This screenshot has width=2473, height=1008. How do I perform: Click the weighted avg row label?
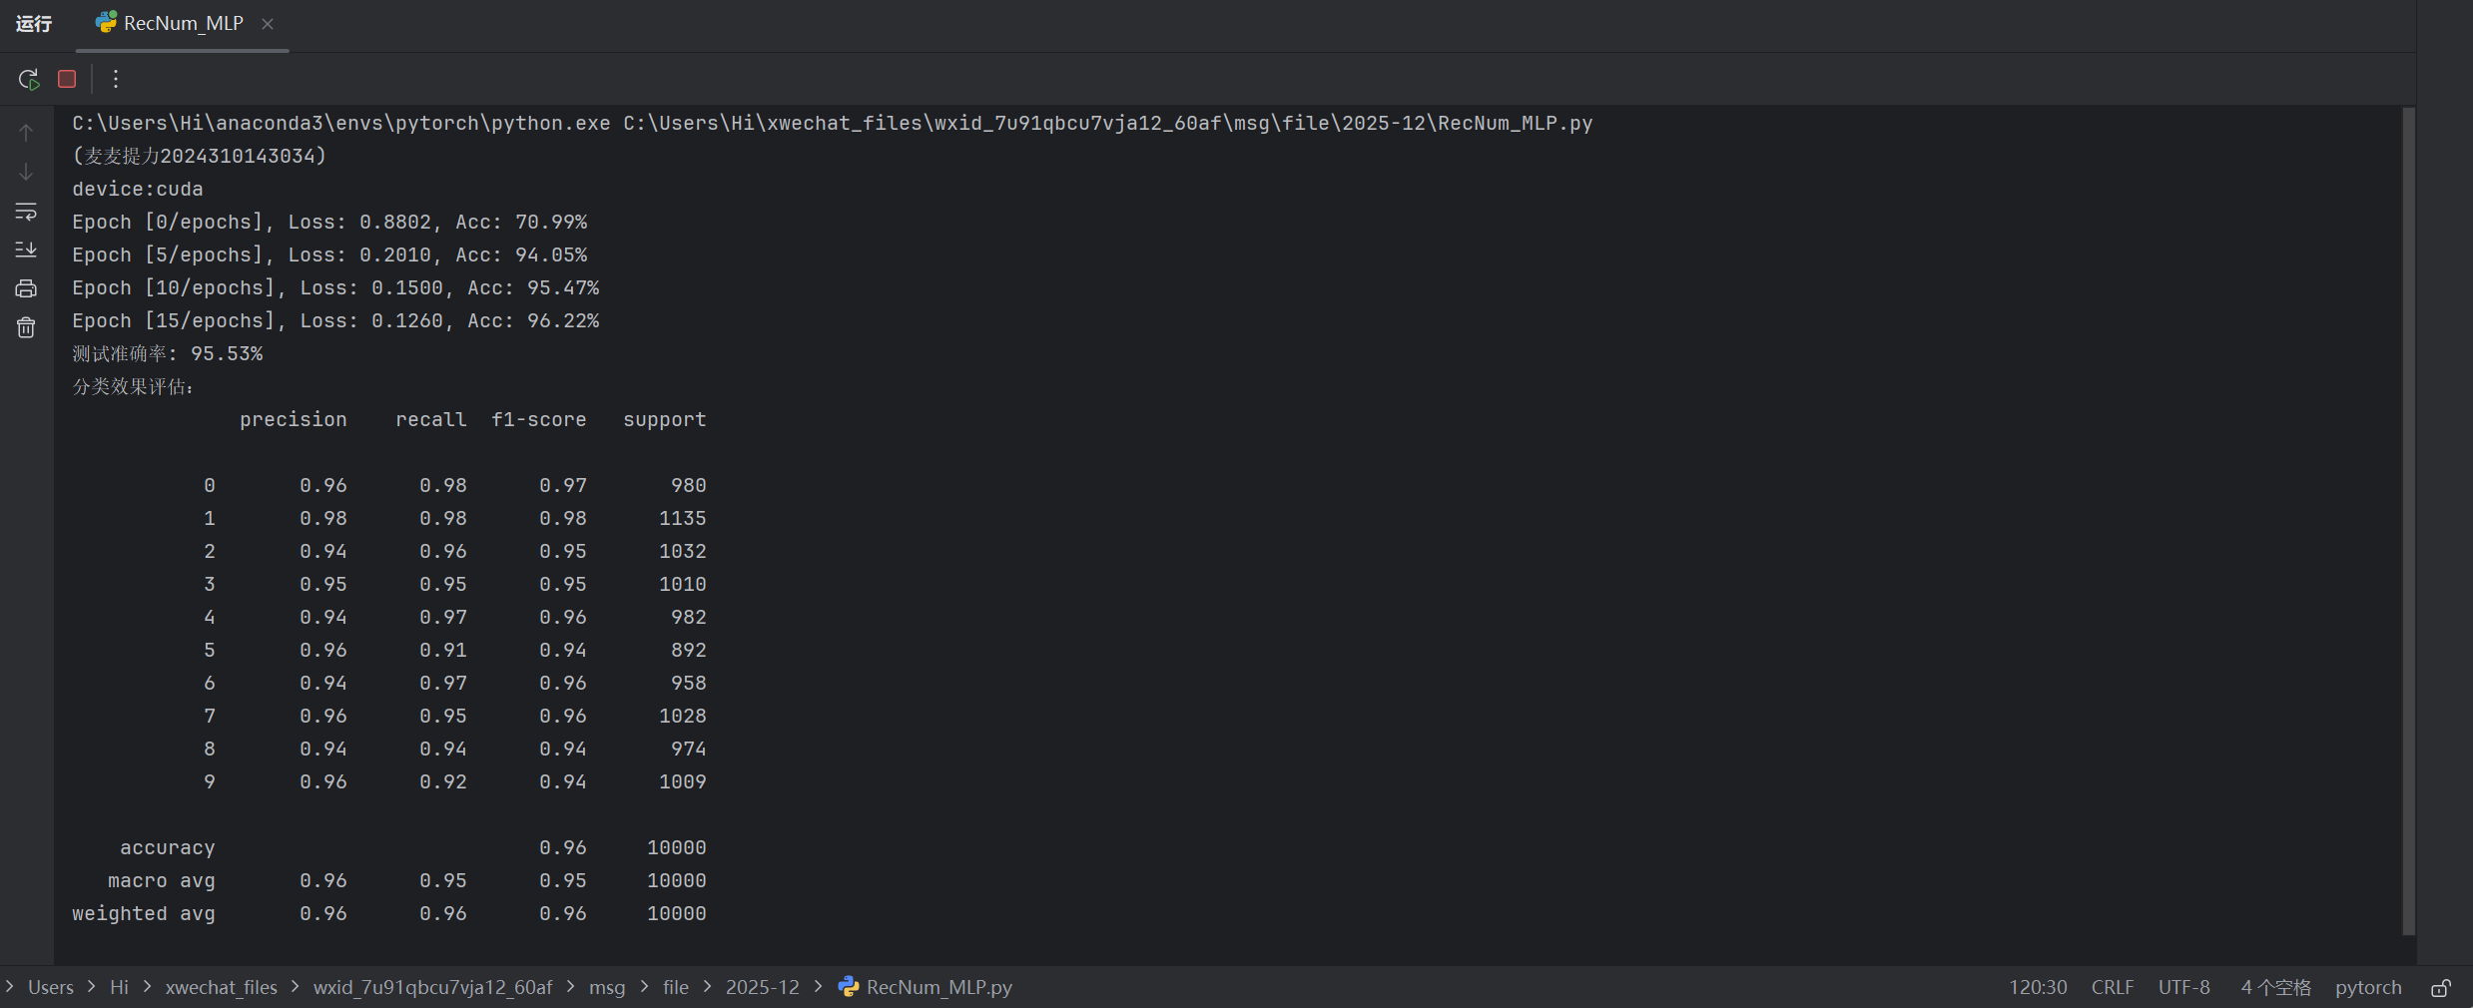(x=144, y=914)
